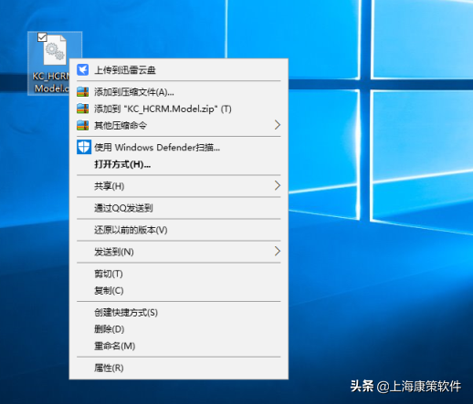This screenshot has height=404, width=473.
Task: Choose 创建快捷方式(S)
Action: click(179, 312)
